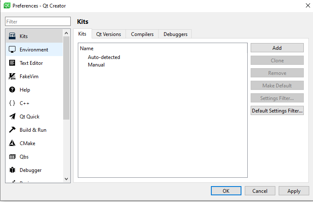The height and width of the screenshot is (202, 313).
Task: Focus the Filter input field
Action: [38, 21]
